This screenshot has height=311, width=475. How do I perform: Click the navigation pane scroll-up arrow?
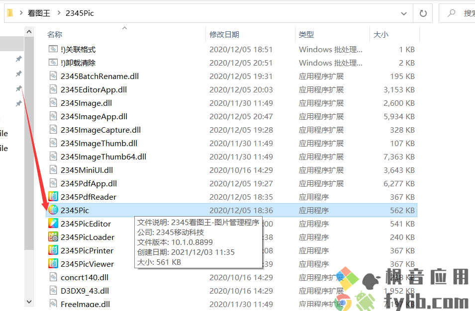coord(29,31)
